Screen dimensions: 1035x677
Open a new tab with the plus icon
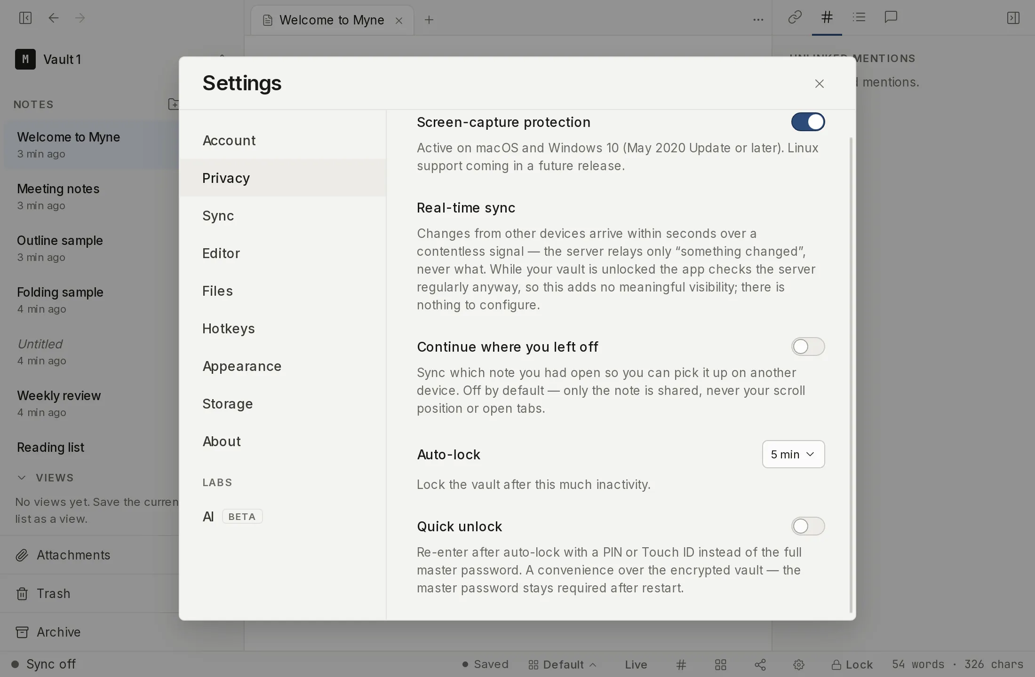[429, 20]
